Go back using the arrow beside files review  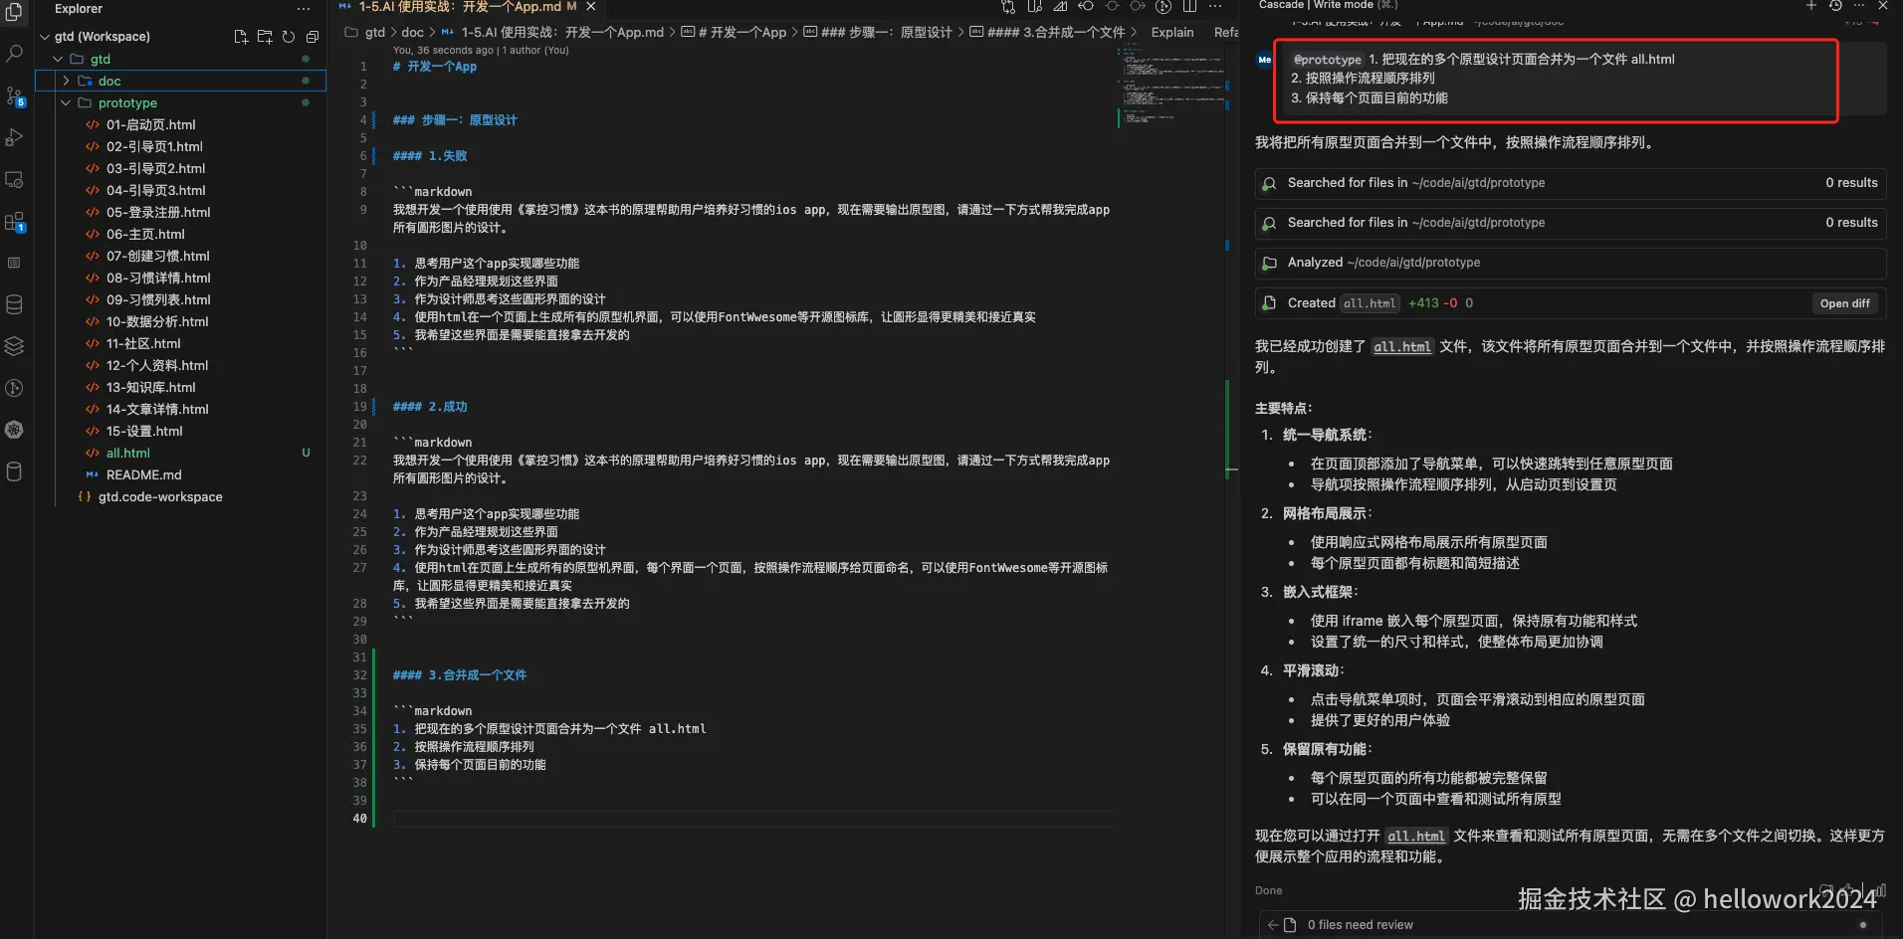coord(1272,925)
